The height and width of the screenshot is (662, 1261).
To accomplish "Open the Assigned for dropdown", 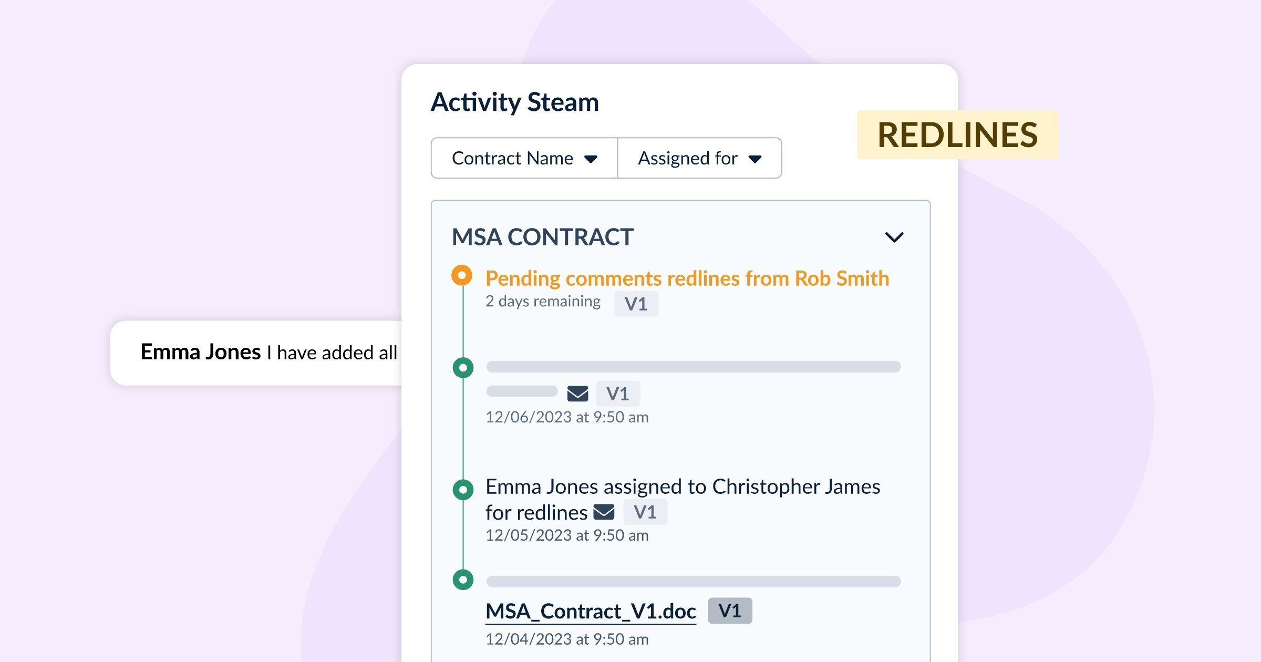I will click(699, 158).
